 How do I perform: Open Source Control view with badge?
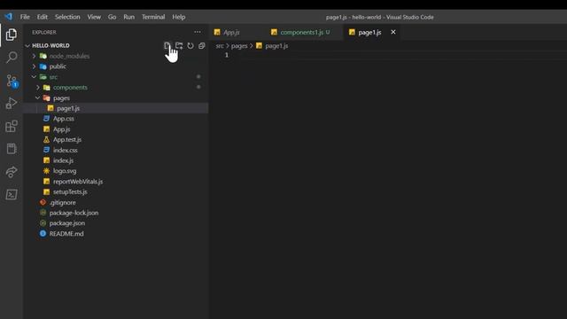tap(12, 81)
